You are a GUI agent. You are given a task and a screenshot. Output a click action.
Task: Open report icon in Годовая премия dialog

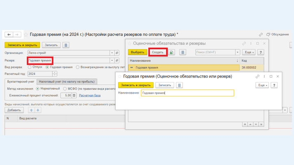point(179,85)
